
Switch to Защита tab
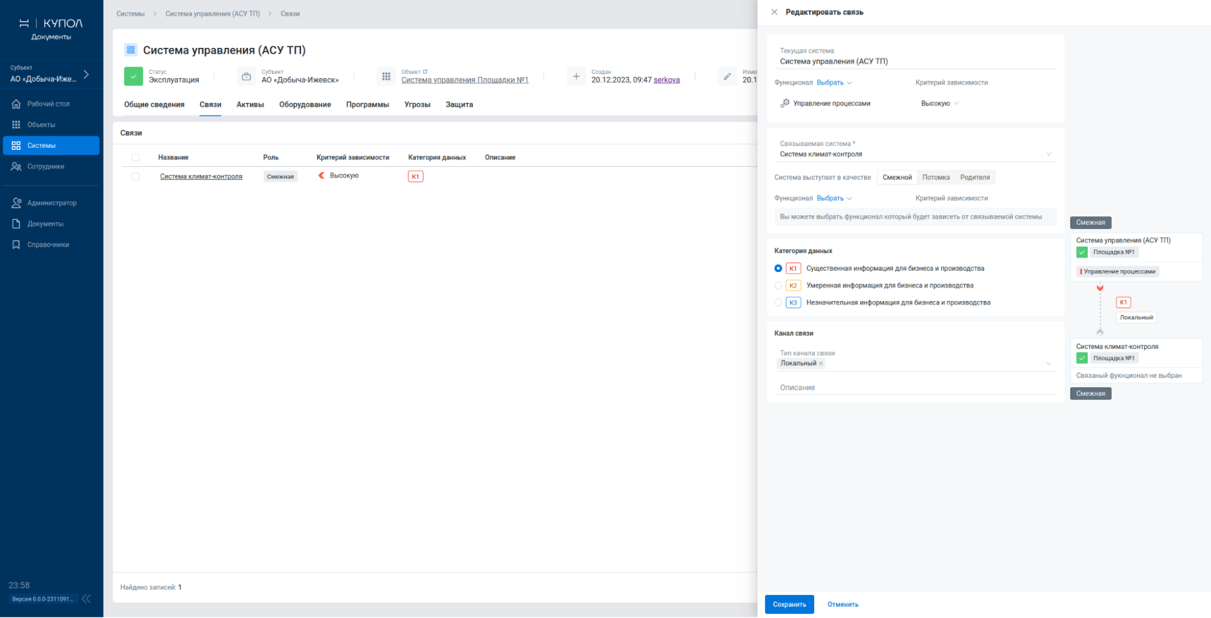coord(459,105)
